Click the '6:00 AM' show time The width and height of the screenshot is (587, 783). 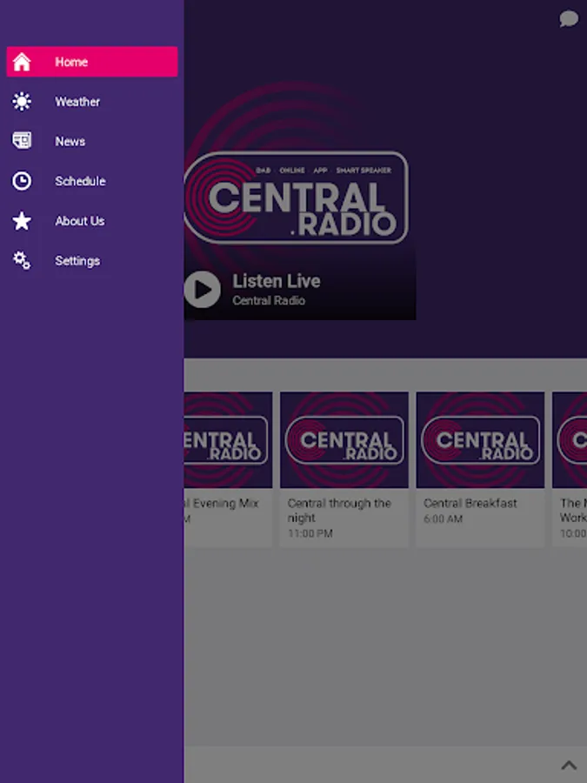coord(444,519)
